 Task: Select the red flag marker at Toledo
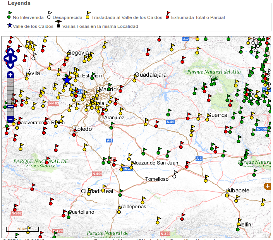(74, 134)
